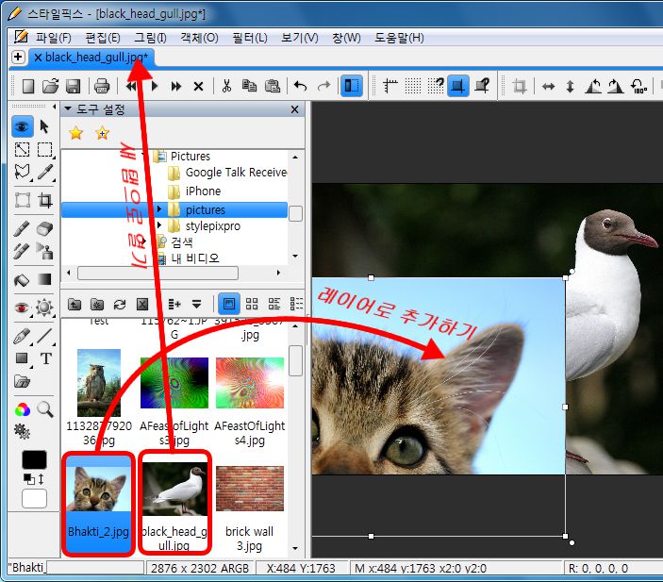Select the paint bucket fill tool
663x582 pixels.
[x=22, y=279]
